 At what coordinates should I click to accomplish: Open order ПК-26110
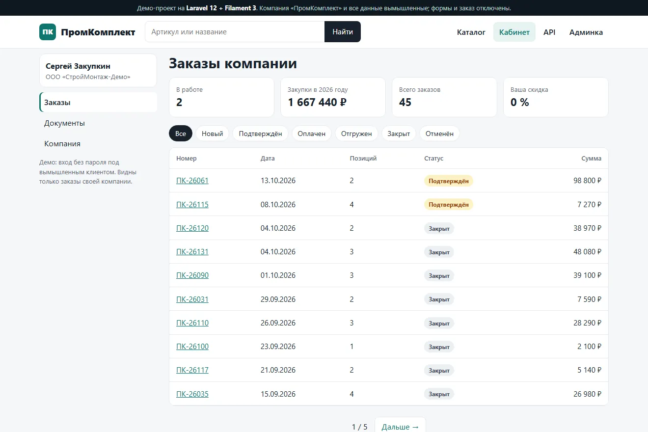tap(192, 323)
